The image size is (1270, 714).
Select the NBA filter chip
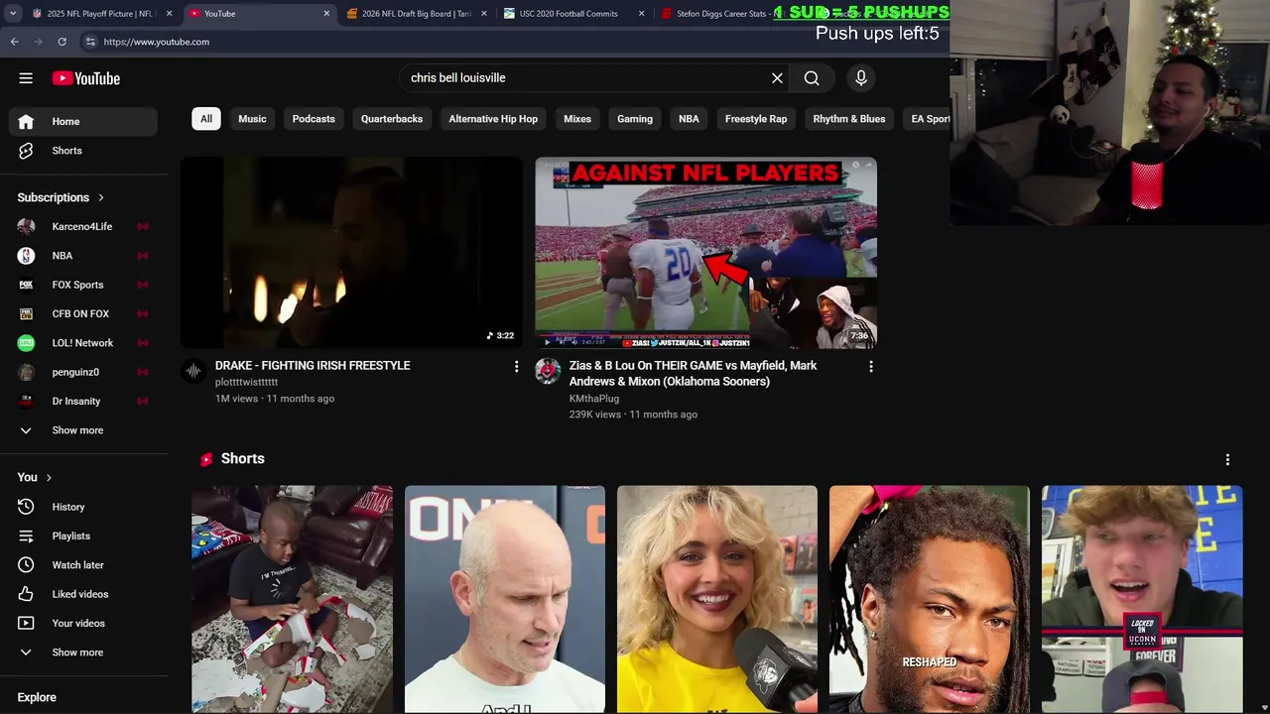pyautogui.click(x=689, y=119)
